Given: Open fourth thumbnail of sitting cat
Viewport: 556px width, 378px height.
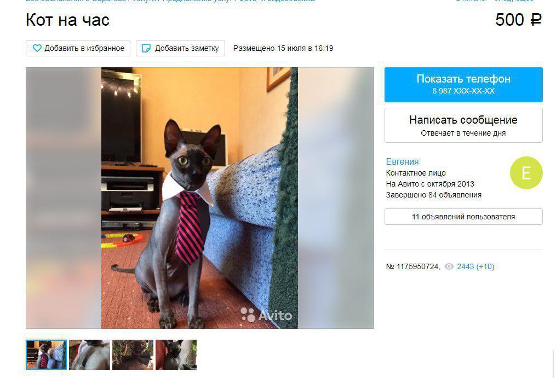Looking at the screenshot, I should (176, 354).
